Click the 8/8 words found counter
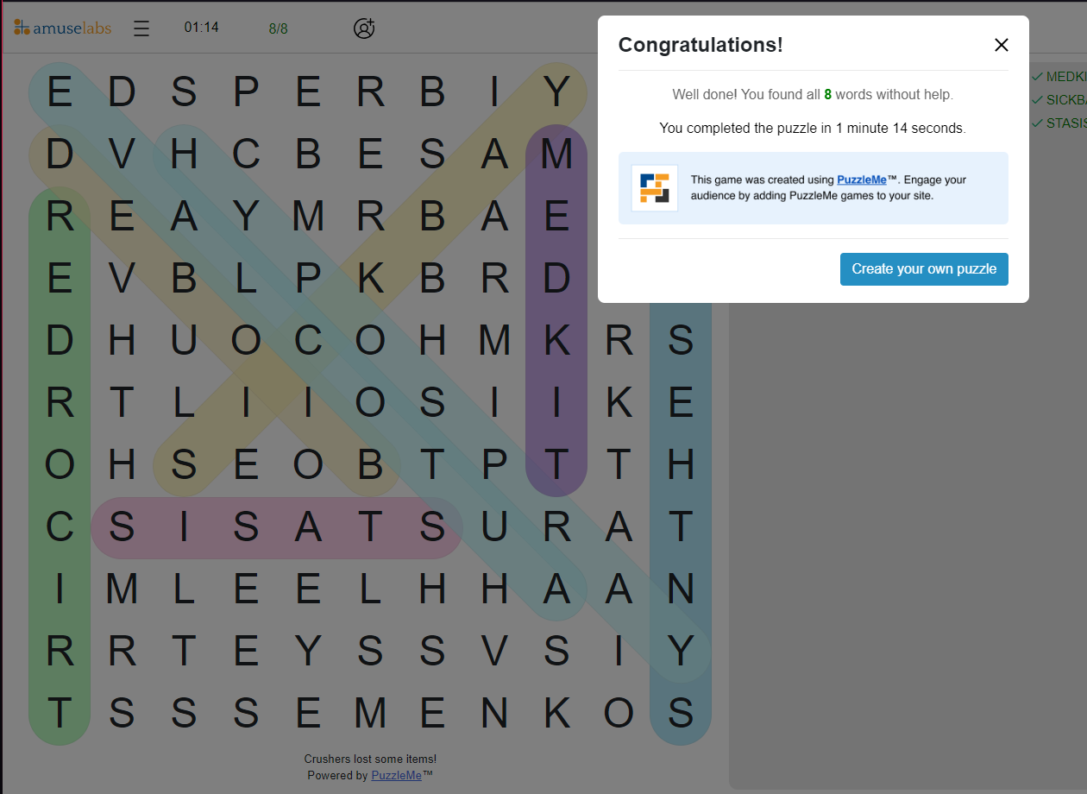The height and width of the screenshot is (794, 1087). pyautogui.click(x=278, y=28)
